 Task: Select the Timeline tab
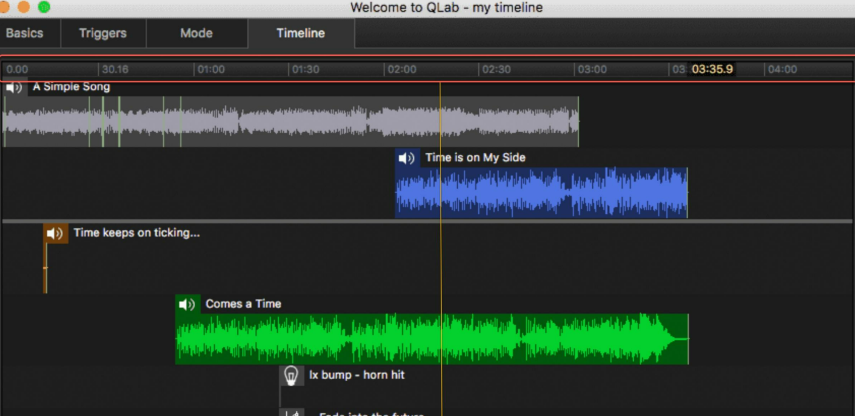click(301, 33)
